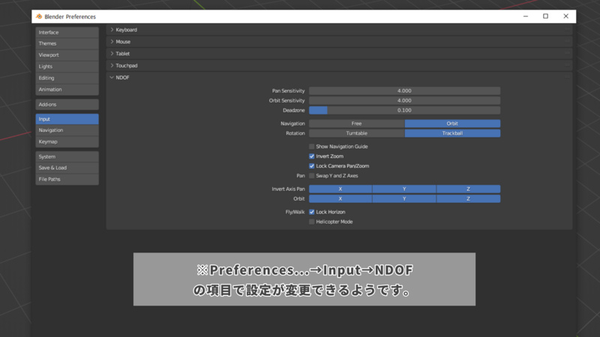
Task: Enable Show Navigation Guide checkbox
Action: pyautogui.click(x=312, y=147)
